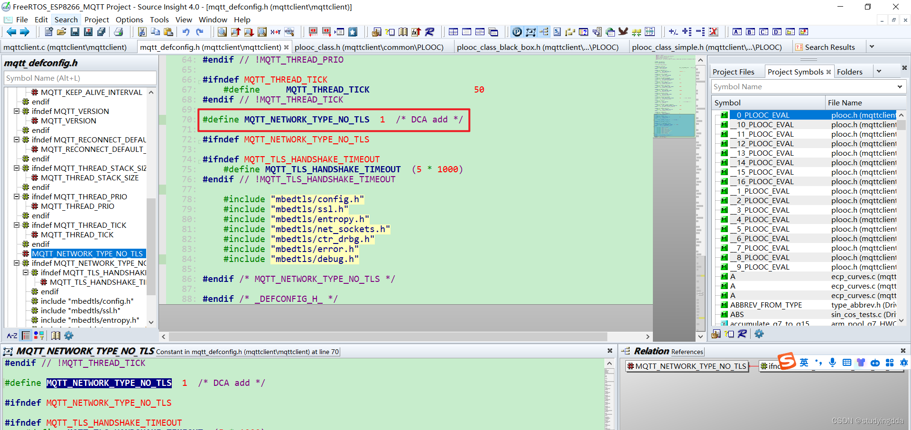Screen dimensions: 911x430
Task: Open Symbol Name combo box dropdown in project panel
Action: coord(900,86)
